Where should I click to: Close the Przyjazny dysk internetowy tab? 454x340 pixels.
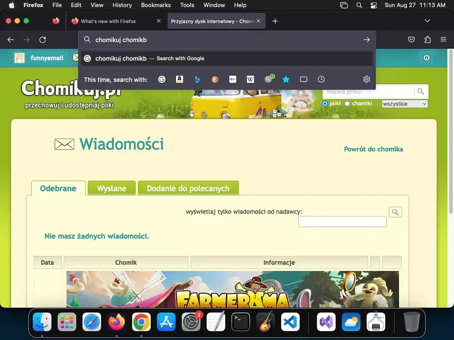[258, 21]
